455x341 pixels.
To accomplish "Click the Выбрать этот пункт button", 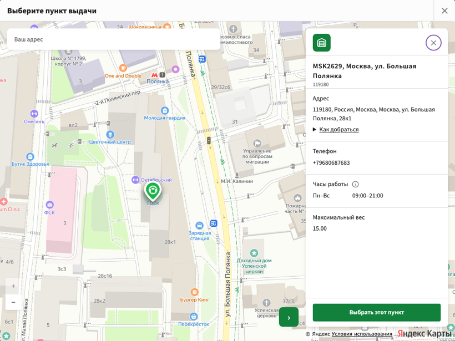I will [x=376, y=312].
